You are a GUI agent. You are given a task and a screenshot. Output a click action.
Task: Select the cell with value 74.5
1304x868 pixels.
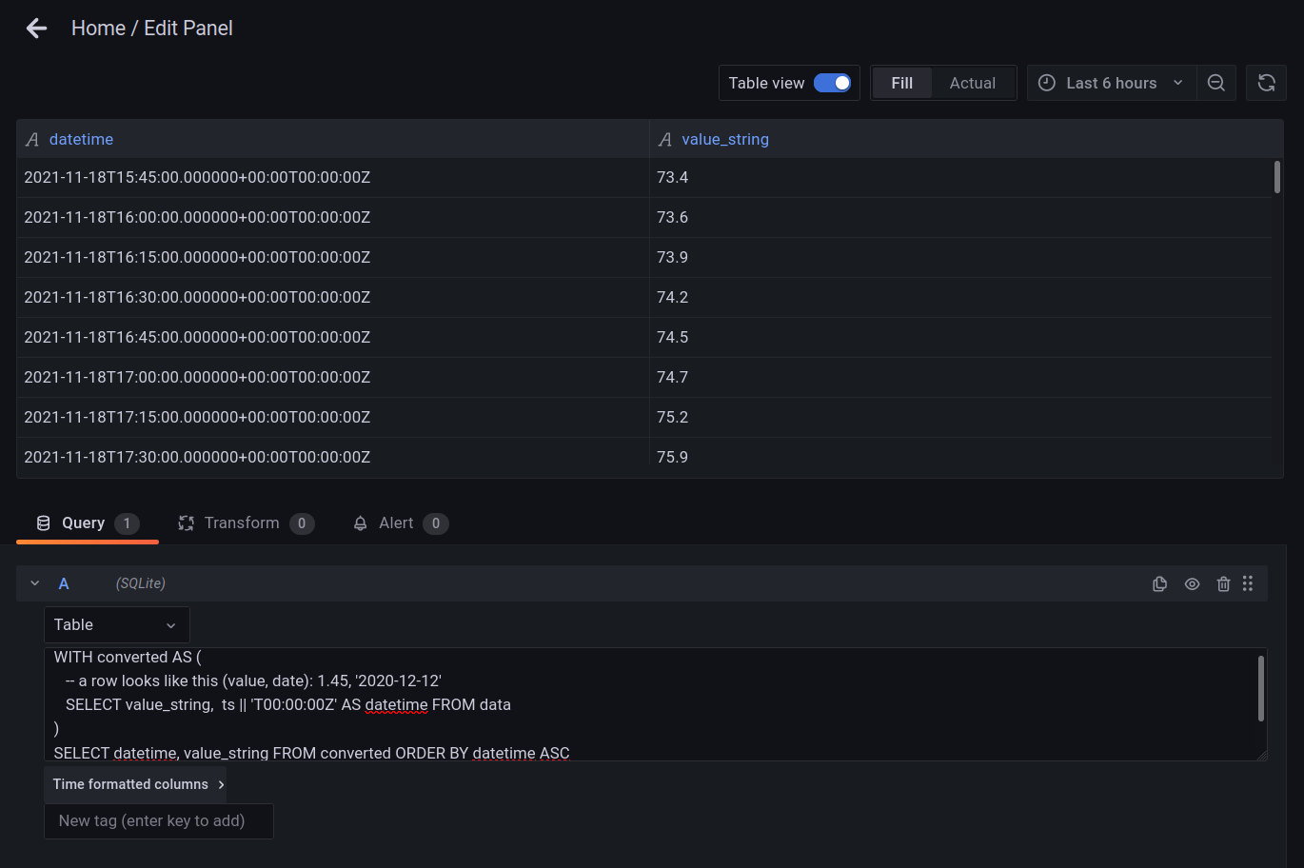tap(960, 337)
